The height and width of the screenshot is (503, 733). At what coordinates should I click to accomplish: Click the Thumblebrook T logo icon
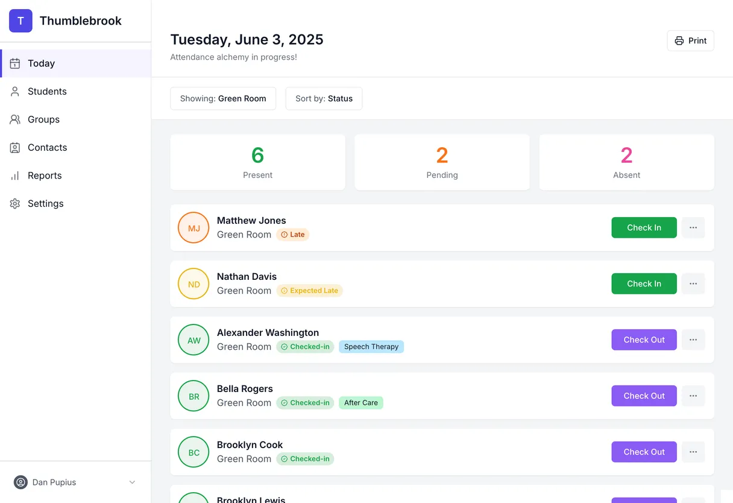tap(20, 21)
